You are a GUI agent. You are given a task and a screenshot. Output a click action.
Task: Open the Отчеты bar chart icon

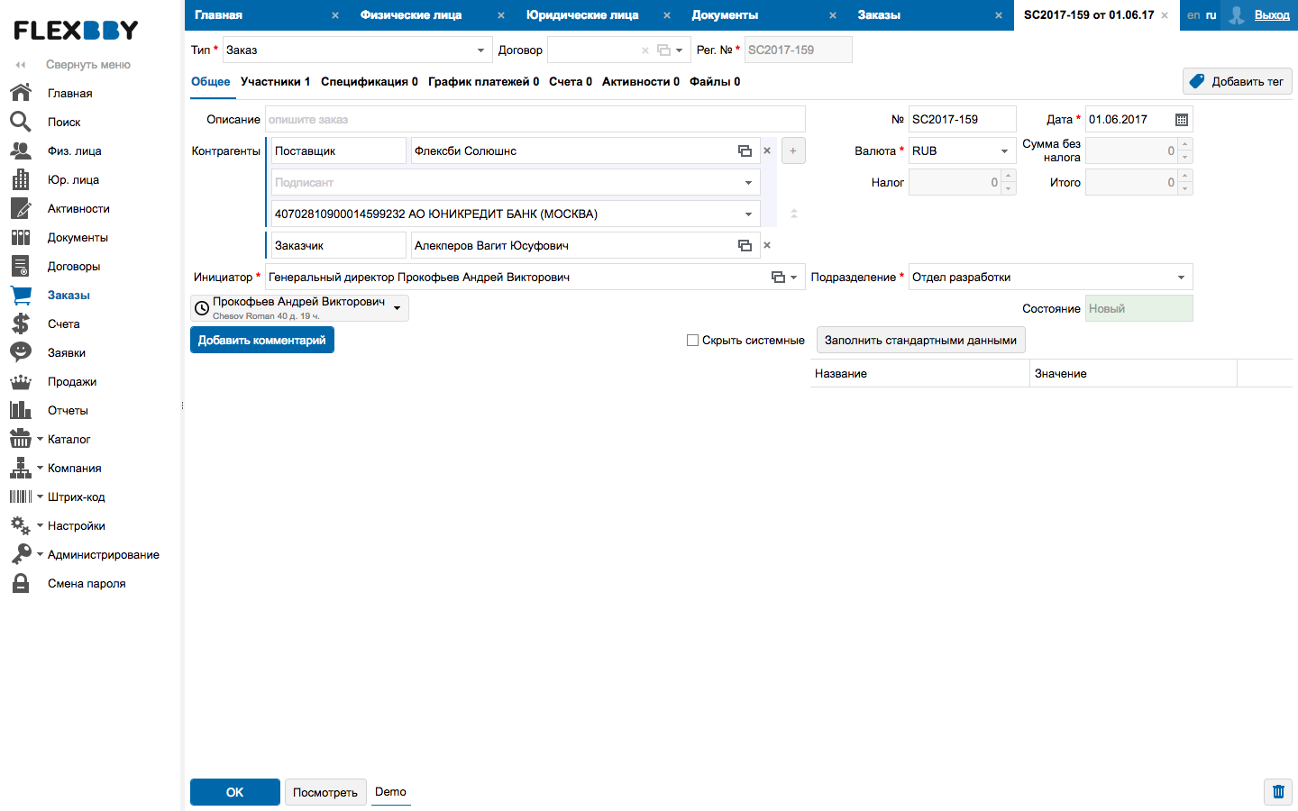point(21,410)
